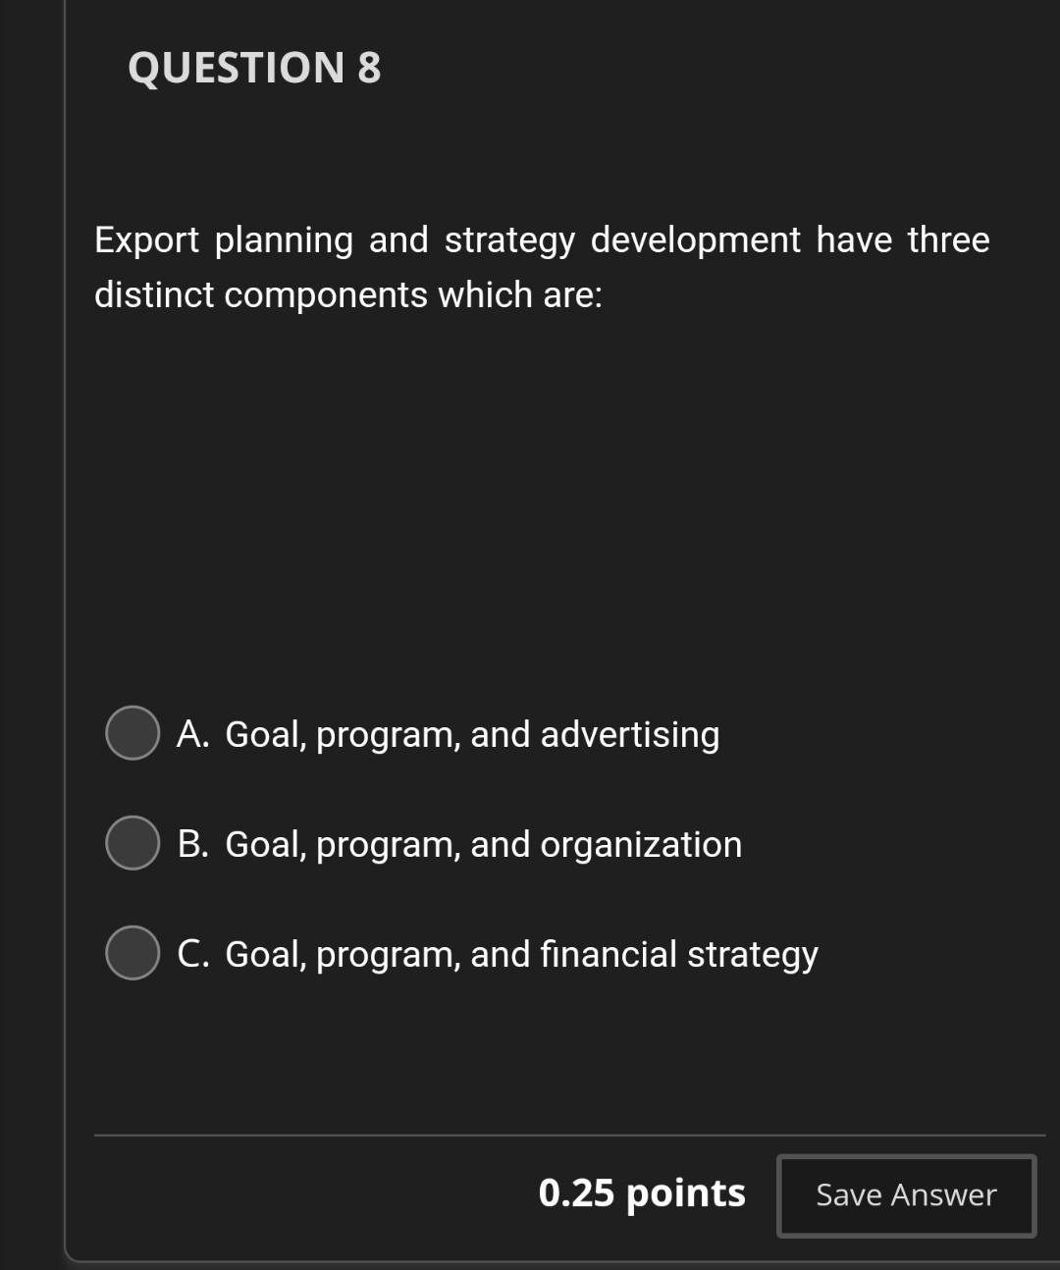Choose answer 'Goal, program, and financial strategy'
Screen dimensions: 1060x1270
(x=498, y=953)
